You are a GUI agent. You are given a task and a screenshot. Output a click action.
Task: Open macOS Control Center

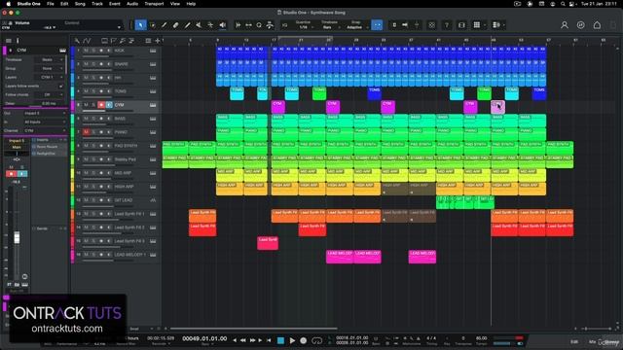571,4
